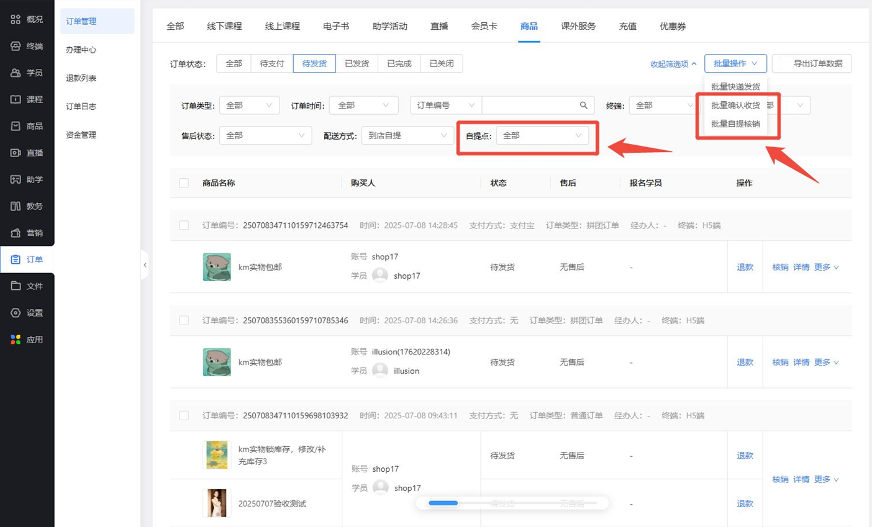This screenshot has width=872, height=527.
Task: Open the 直播 live sidebar icon
Action: 16,153
